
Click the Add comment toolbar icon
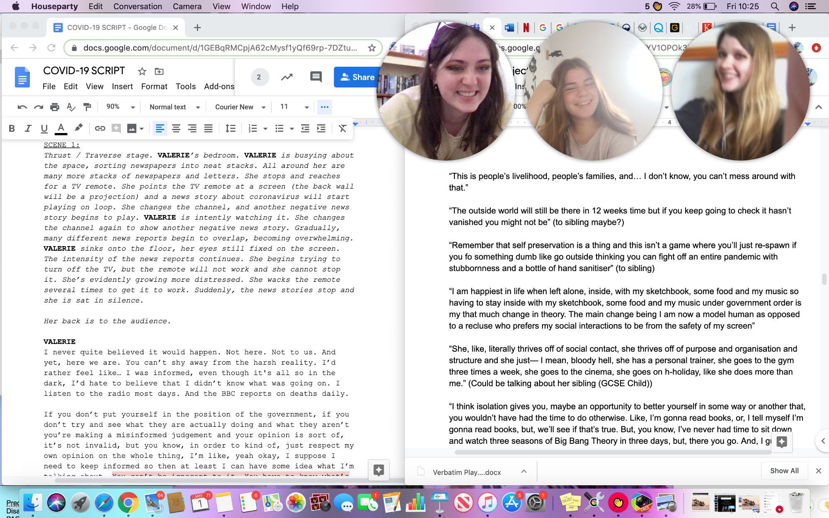coord(116,128)
